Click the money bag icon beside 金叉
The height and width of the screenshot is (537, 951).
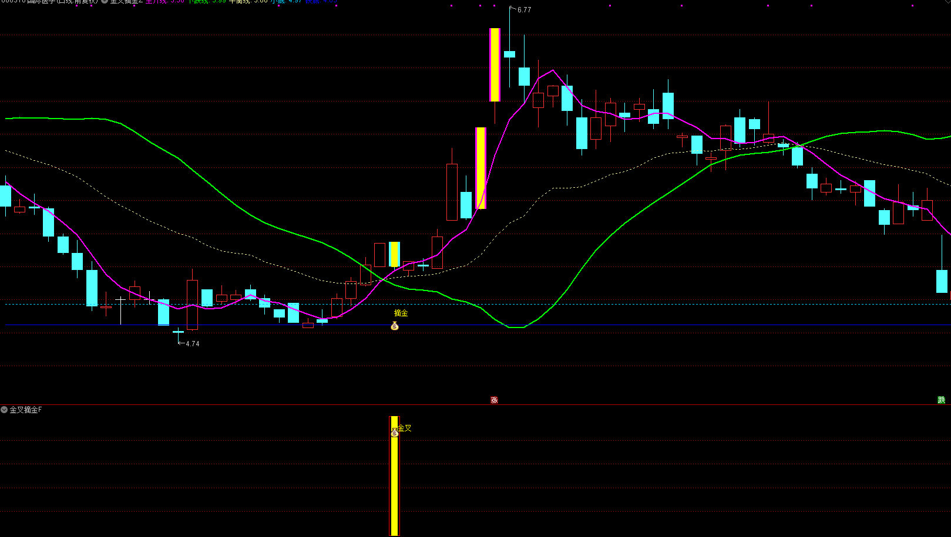point(394,433)
